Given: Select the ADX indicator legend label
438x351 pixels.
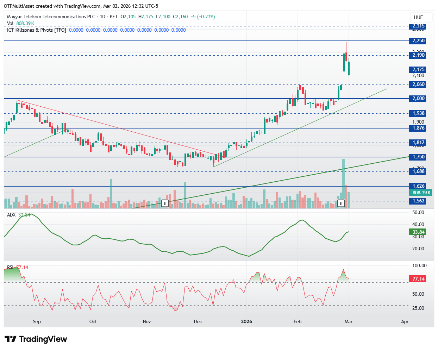Looking at the screenshot, I should tap(11, 215).
